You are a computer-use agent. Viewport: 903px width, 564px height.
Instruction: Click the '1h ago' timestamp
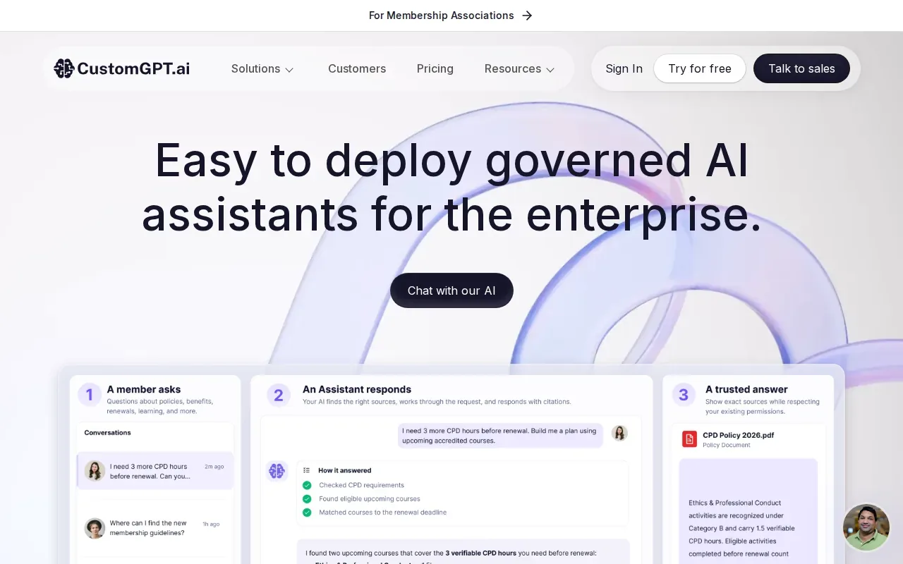pyautogui.click(x=211, y=524)
